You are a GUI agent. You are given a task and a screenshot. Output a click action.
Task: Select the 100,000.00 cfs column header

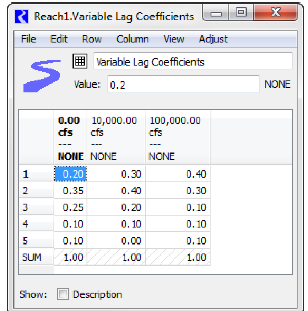point(177,138)
